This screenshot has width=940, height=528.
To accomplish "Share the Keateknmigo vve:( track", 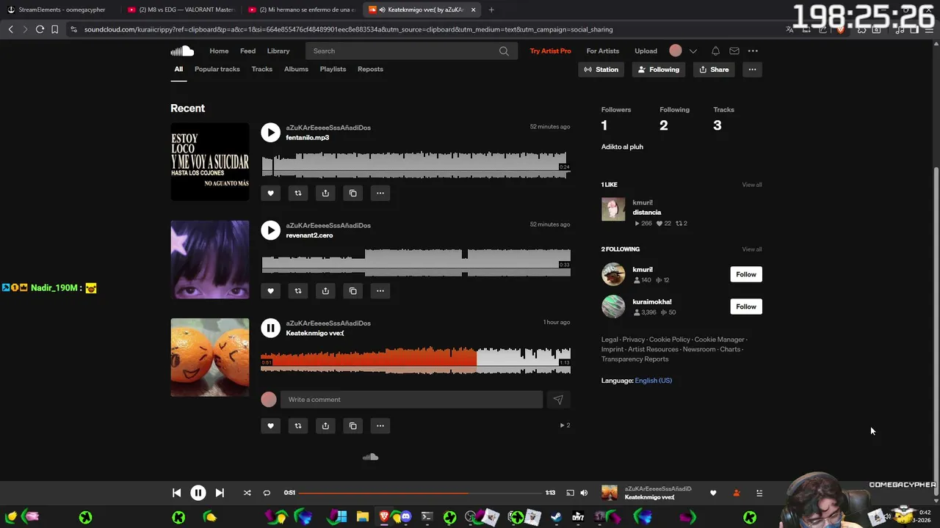I will pos(325,425).
